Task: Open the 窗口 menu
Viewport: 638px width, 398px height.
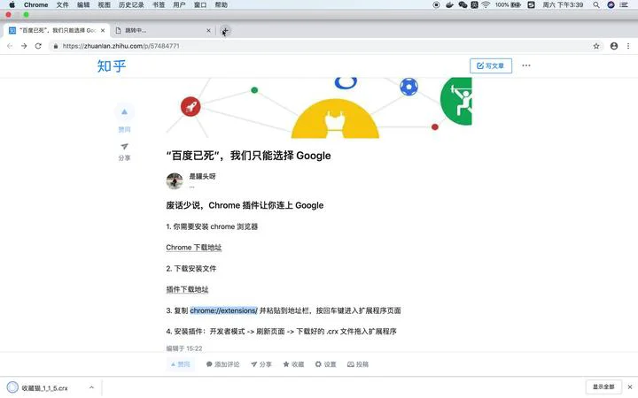Action: (199, 5)
